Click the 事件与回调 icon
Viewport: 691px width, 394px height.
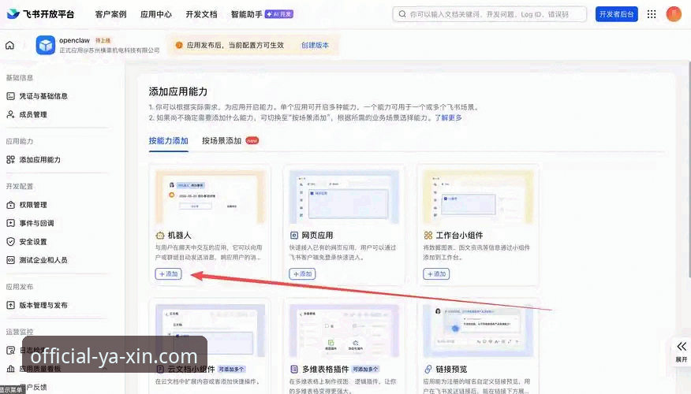click(x=10, y=223)
